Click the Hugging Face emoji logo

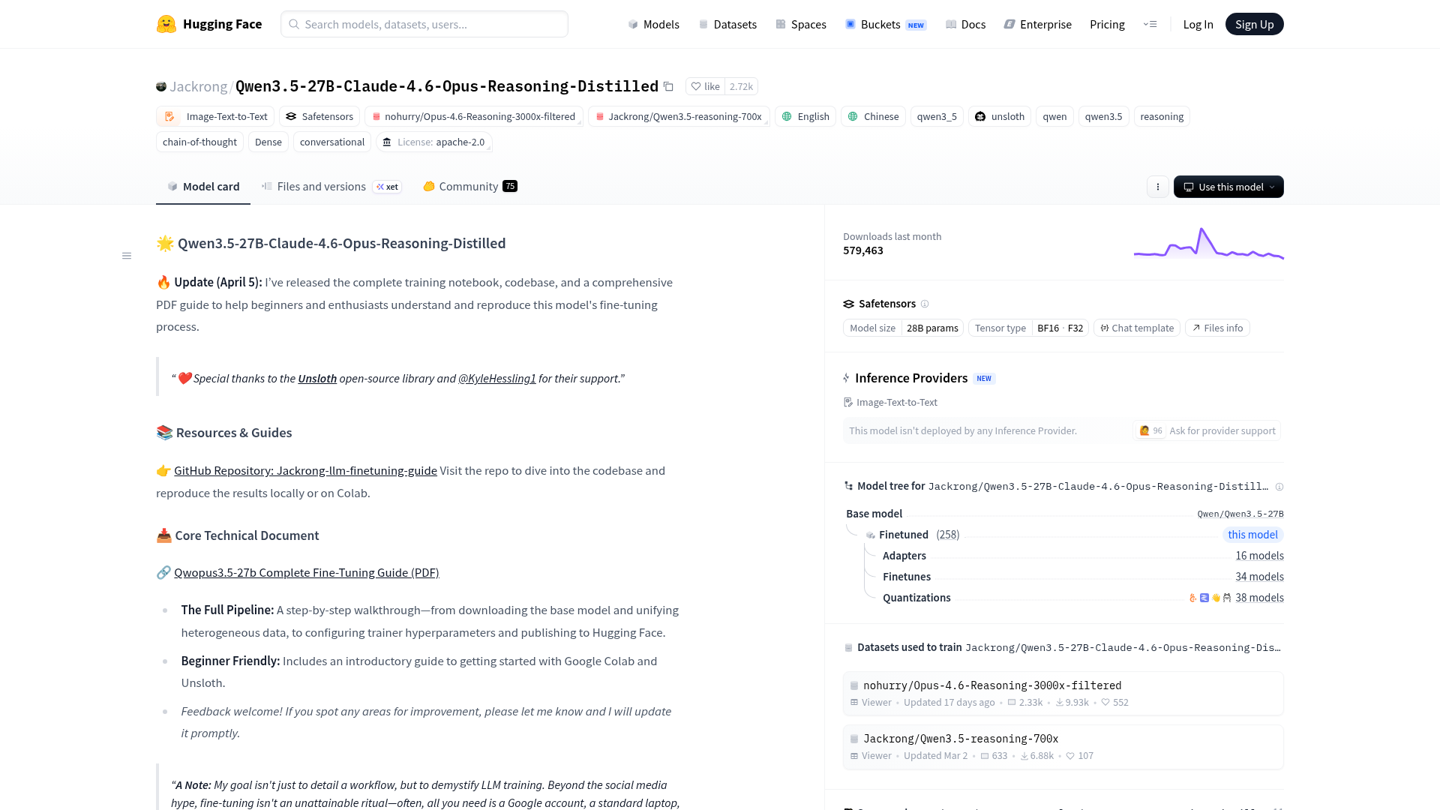[x=166, y=24]
